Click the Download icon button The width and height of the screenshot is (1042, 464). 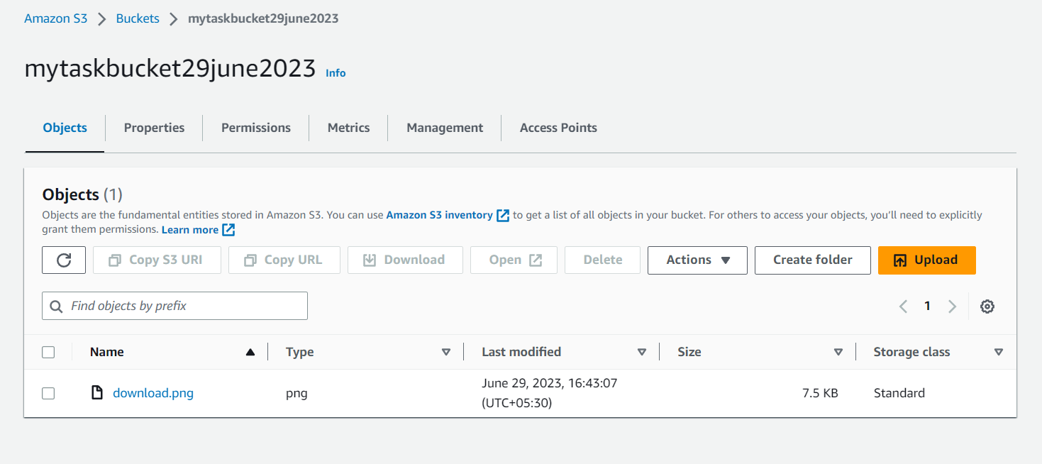(x=368, y=260)
